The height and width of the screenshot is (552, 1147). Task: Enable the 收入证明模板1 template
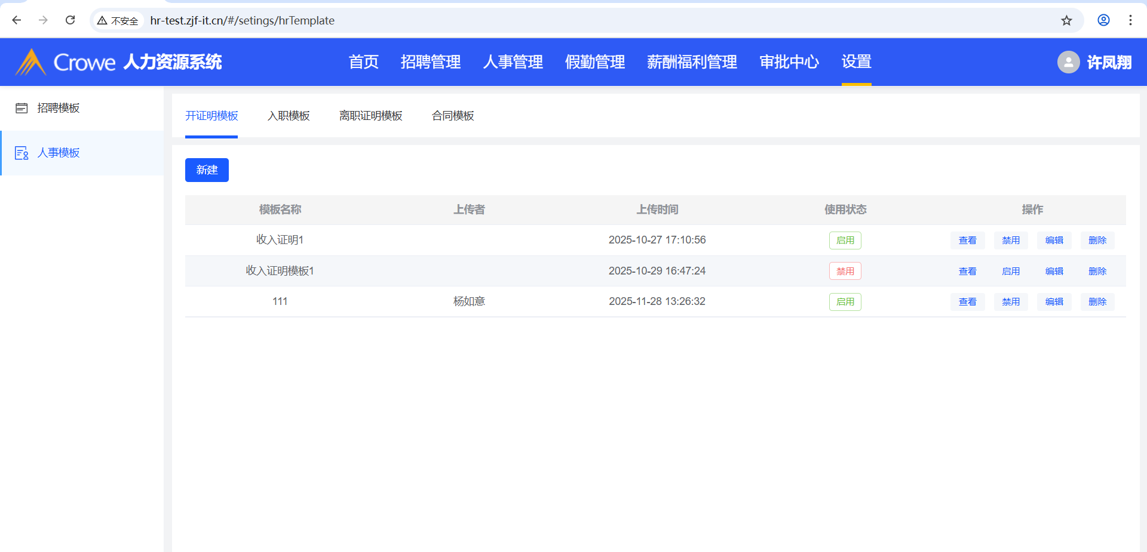(x=1011, y=272)
